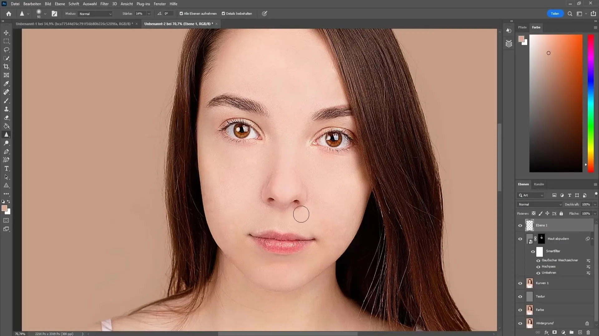Image resolution: width=599 pixels, height=336 pixels.
Task: Enable 'Details beibehalten' checkbox
Action: coord(224,14)
